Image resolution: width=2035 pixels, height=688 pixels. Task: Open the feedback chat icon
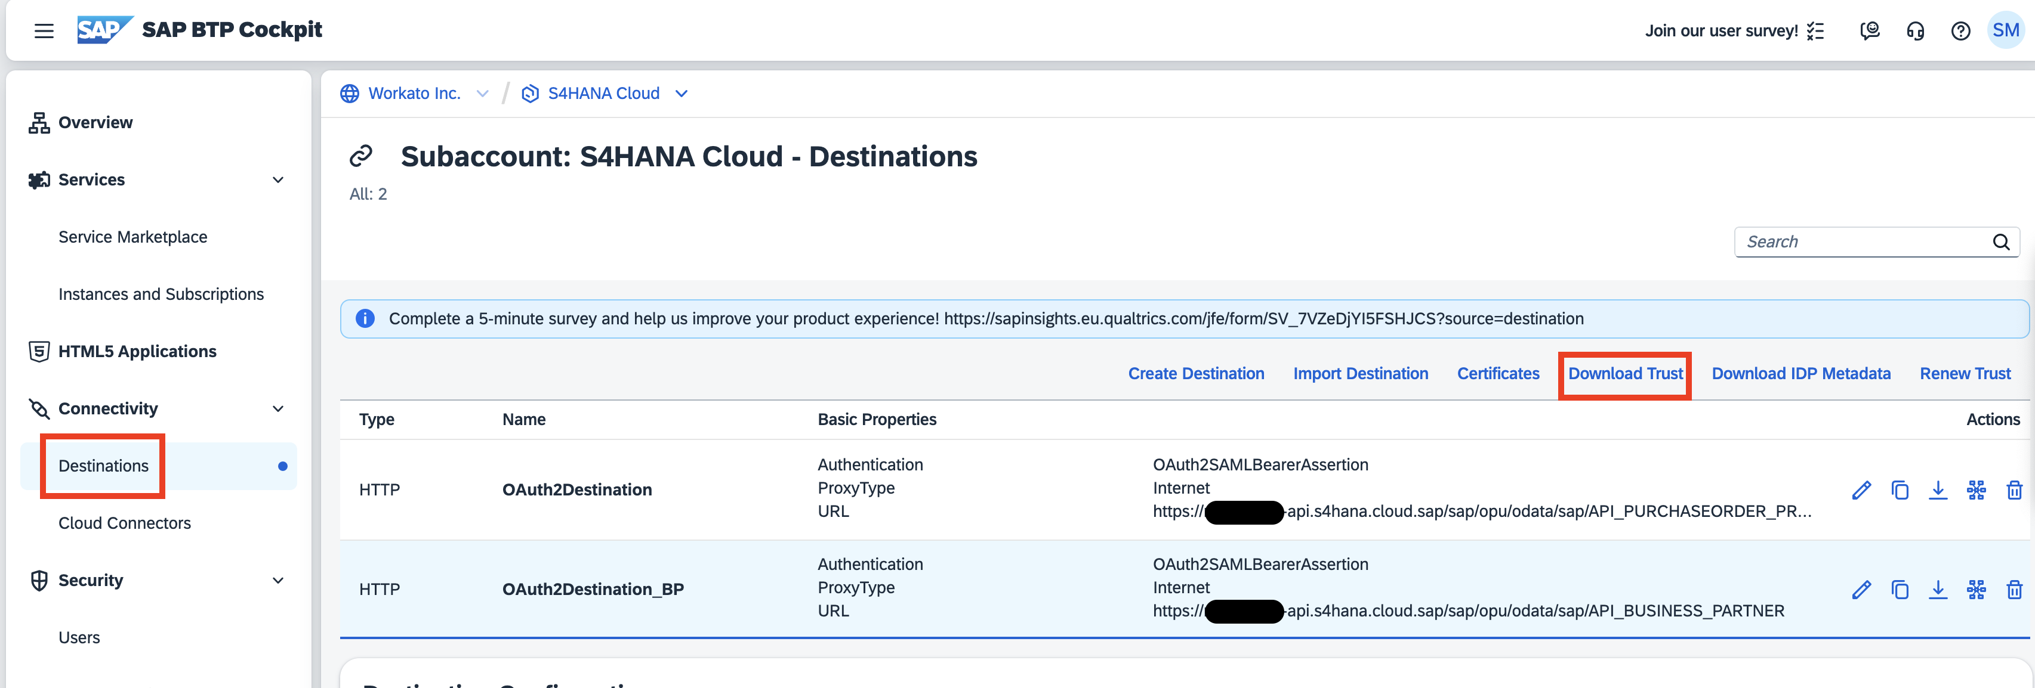pos(1869,31)
